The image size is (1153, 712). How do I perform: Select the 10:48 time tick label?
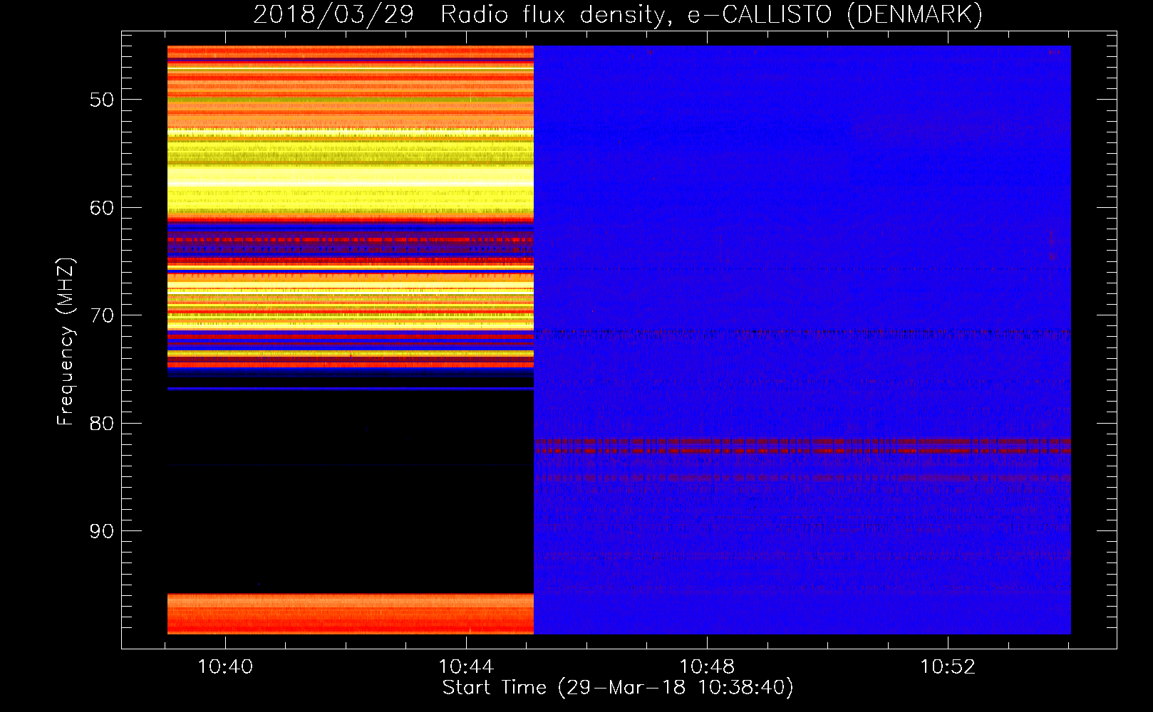tap(707, 667)
